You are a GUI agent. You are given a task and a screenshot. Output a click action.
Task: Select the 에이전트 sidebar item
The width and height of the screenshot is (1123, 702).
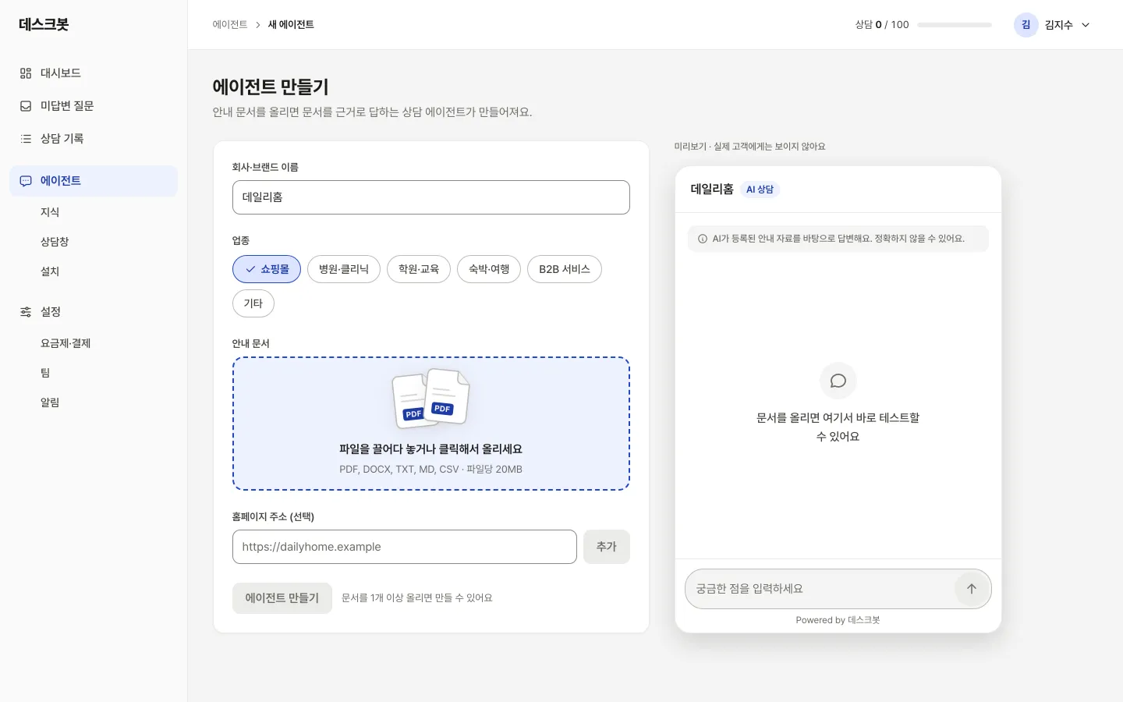pos(94,181)
